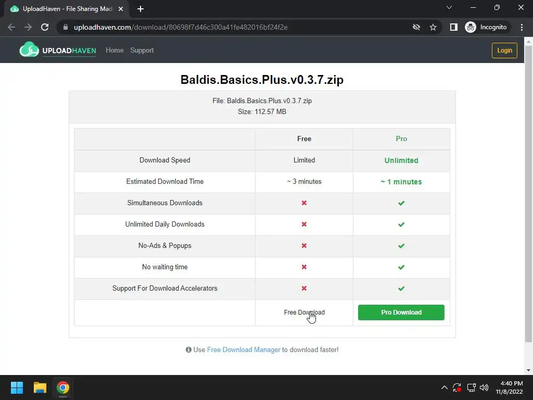Click the network tray icon

[471, 387]
